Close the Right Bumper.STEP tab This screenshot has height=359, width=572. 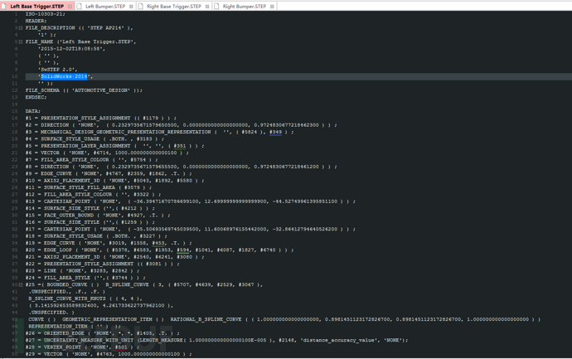click(272, 7)
